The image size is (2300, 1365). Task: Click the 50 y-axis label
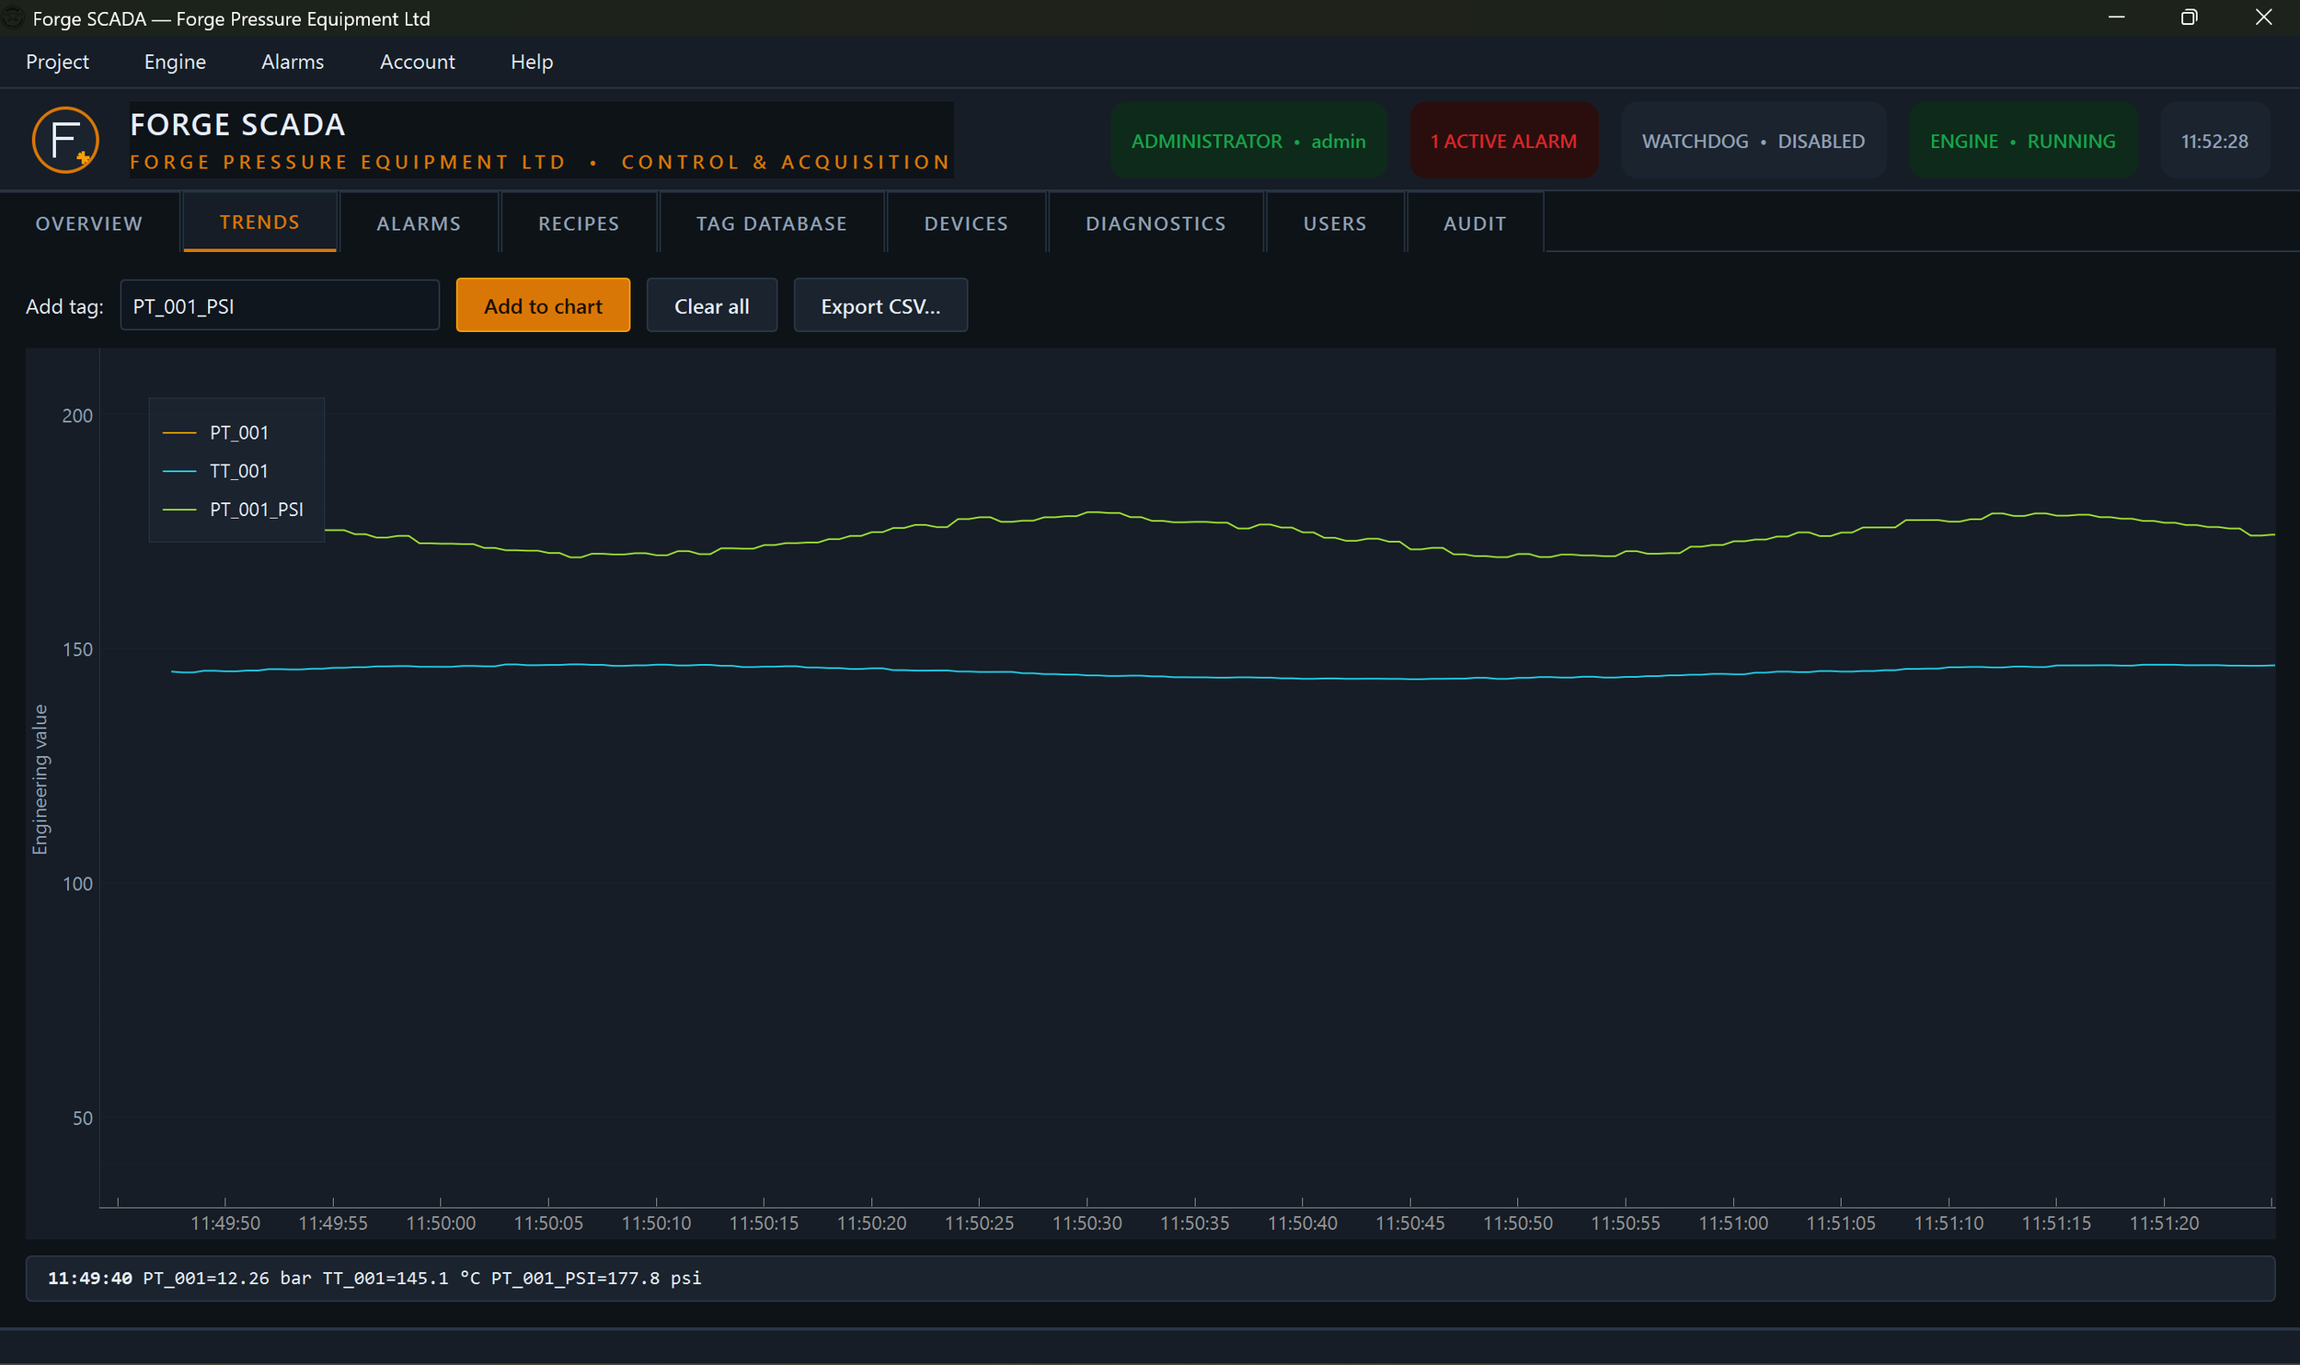(83, 1118)
